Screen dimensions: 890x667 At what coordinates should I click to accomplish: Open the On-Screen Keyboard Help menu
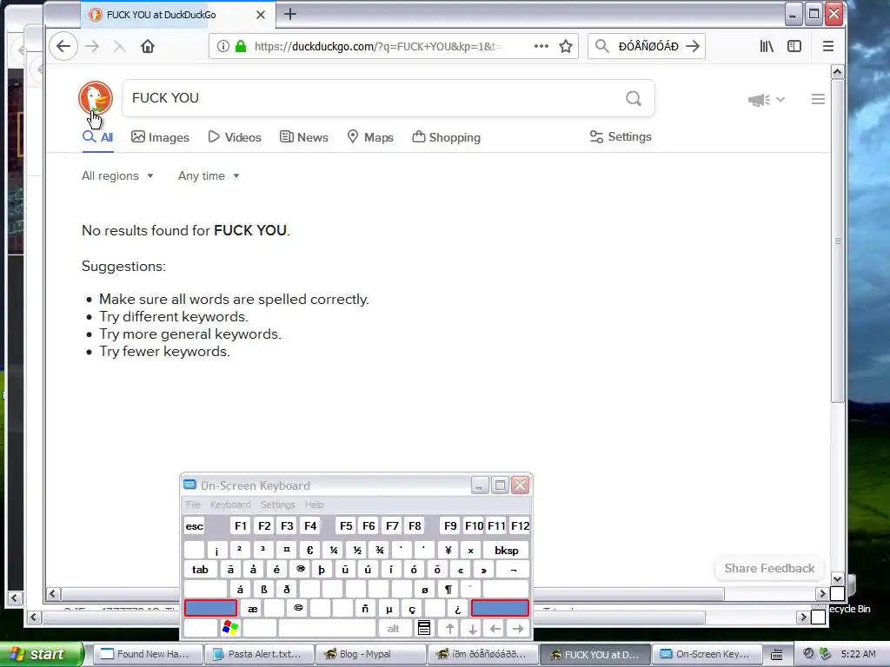point(314,505)
